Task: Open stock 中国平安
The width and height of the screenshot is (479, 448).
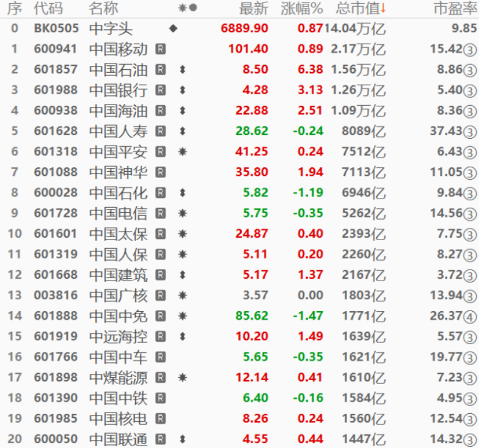Action: [119, 152]
